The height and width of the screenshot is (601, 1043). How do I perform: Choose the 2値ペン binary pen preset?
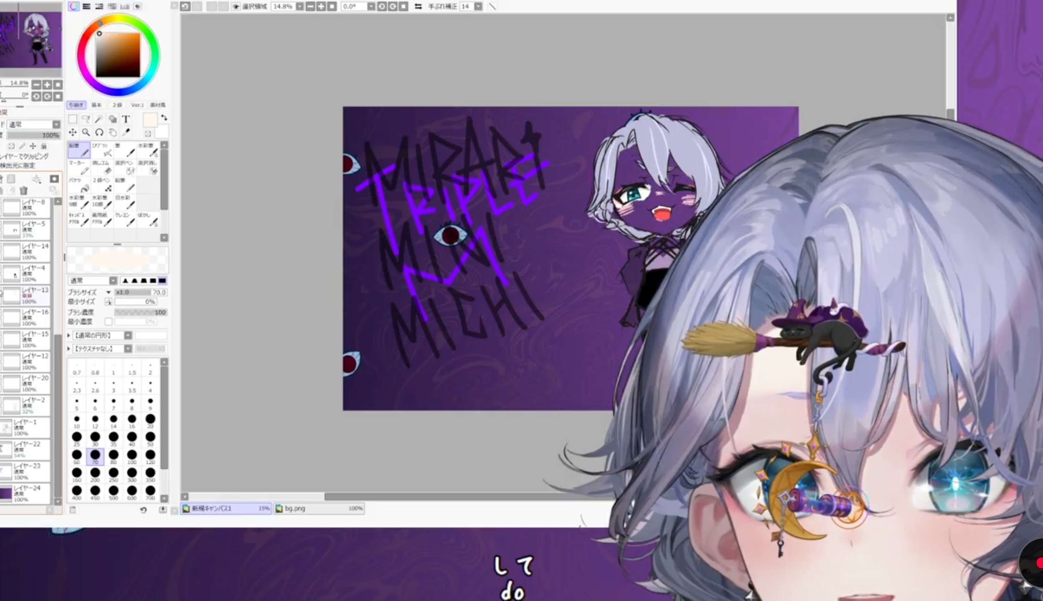coord(102,185)
